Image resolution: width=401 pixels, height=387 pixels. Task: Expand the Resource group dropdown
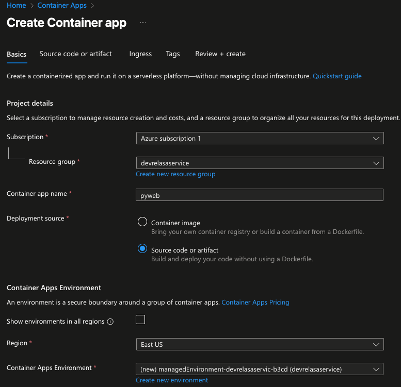coord(260,163)
